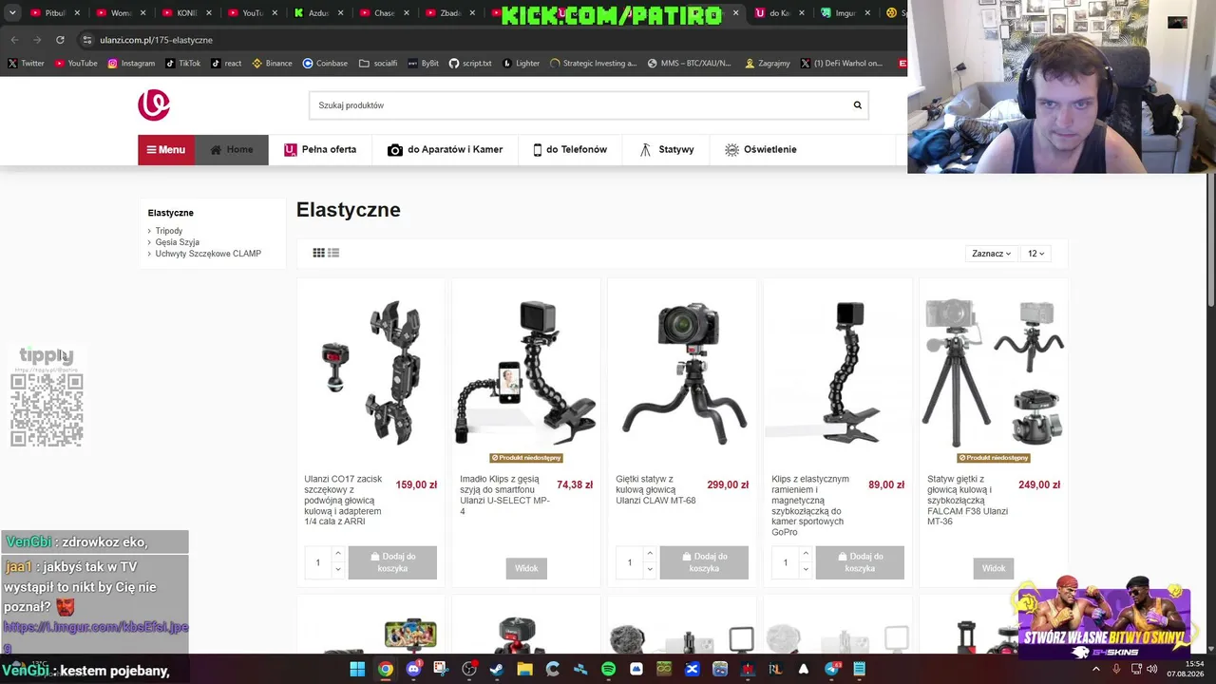Increase quantity for Ulanzi CO17 zacisk
1216x684 pixels.
(337, 554)
